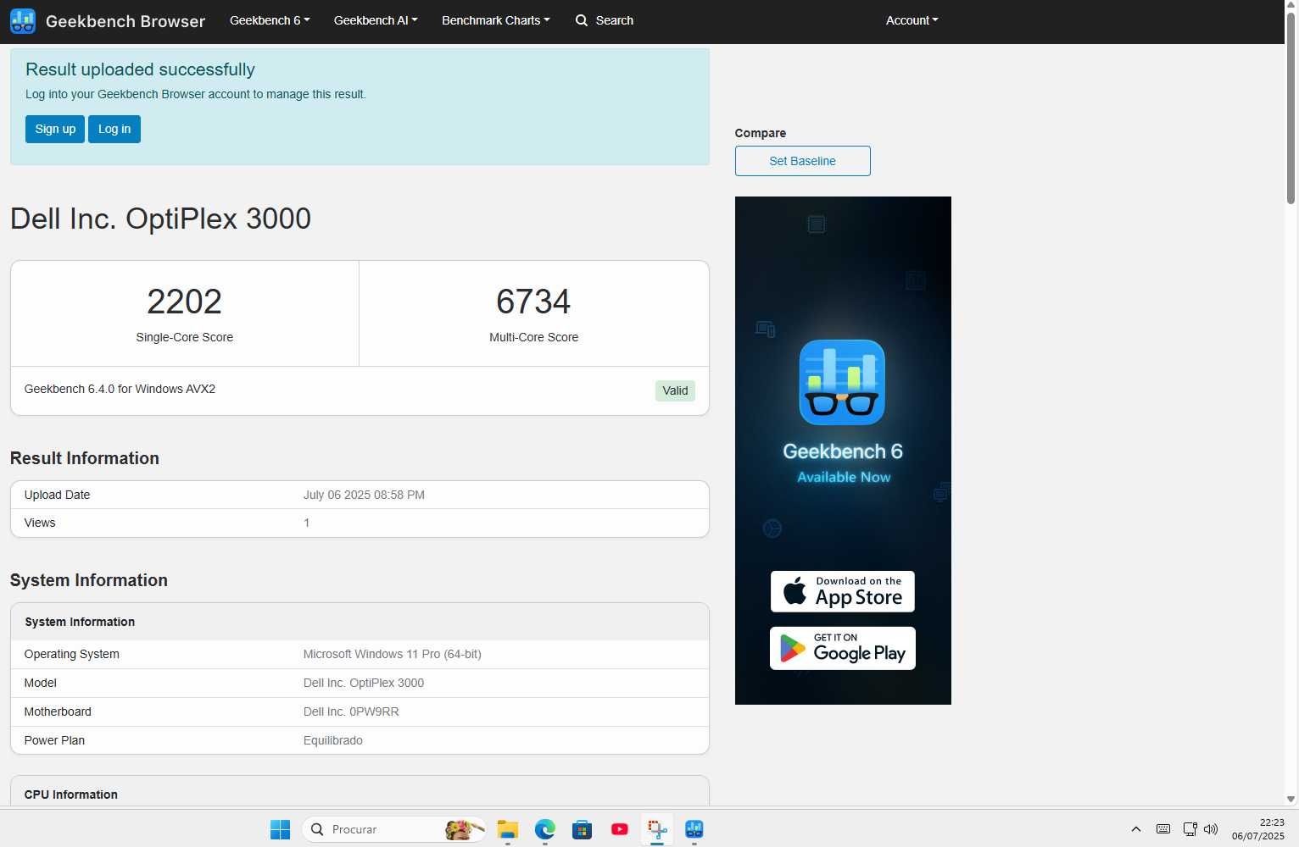Open Snipping Tool from the taskbar
Screen dimensions: 1299x847
pyautogui.click(x=657, y=829)
